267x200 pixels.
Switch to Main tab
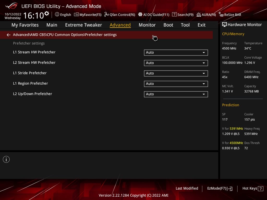[x=52, y=25]
